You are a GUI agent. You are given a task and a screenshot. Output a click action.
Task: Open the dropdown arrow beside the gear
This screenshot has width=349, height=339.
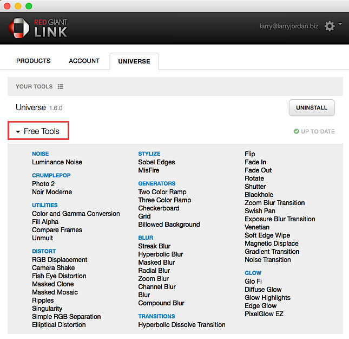pos(340,23)
